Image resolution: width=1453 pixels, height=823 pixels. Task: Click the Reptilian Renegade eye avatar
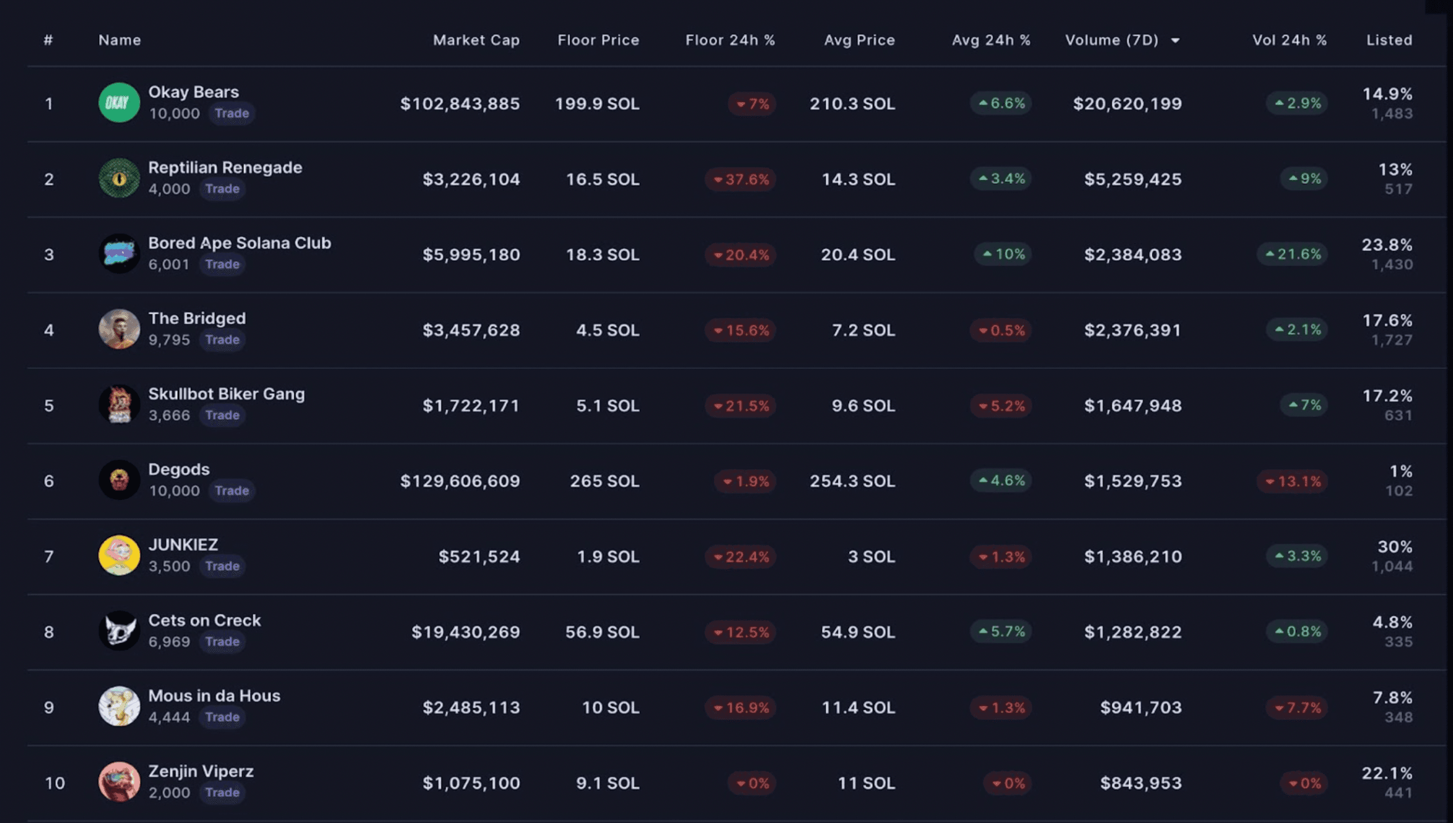tap(119, 178)
